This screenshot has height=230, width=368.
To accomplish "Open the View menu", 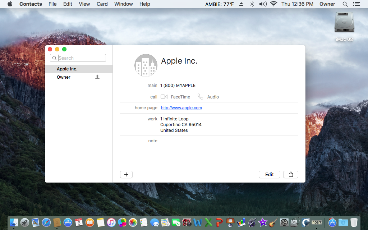I will 84,4.
